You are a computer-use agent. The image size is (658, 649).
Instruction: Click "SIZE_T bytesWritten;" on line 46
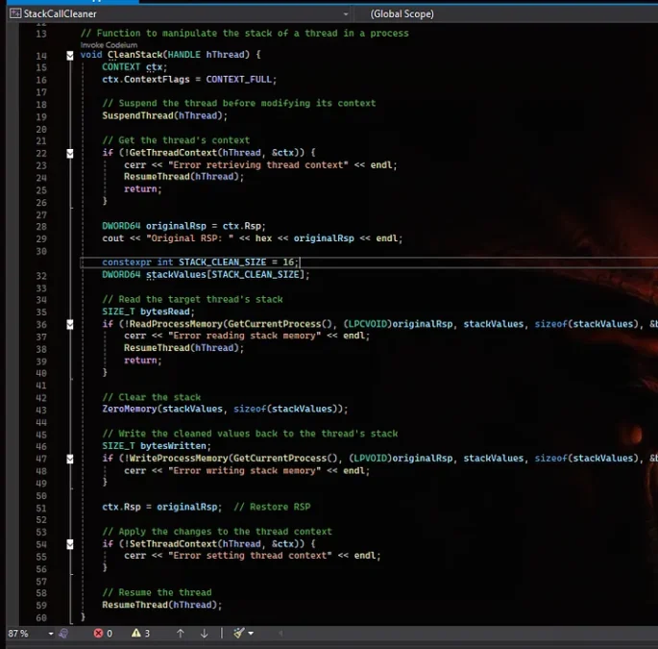pos(157,446)
